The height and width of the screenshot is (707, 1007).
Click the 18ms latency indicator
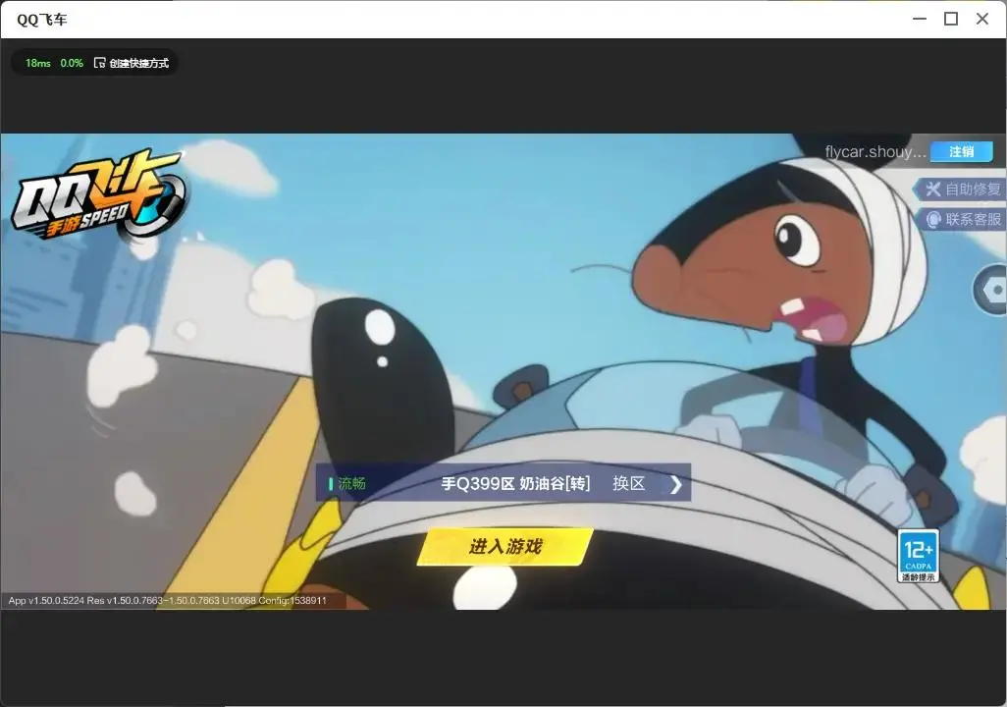(38, 63)
